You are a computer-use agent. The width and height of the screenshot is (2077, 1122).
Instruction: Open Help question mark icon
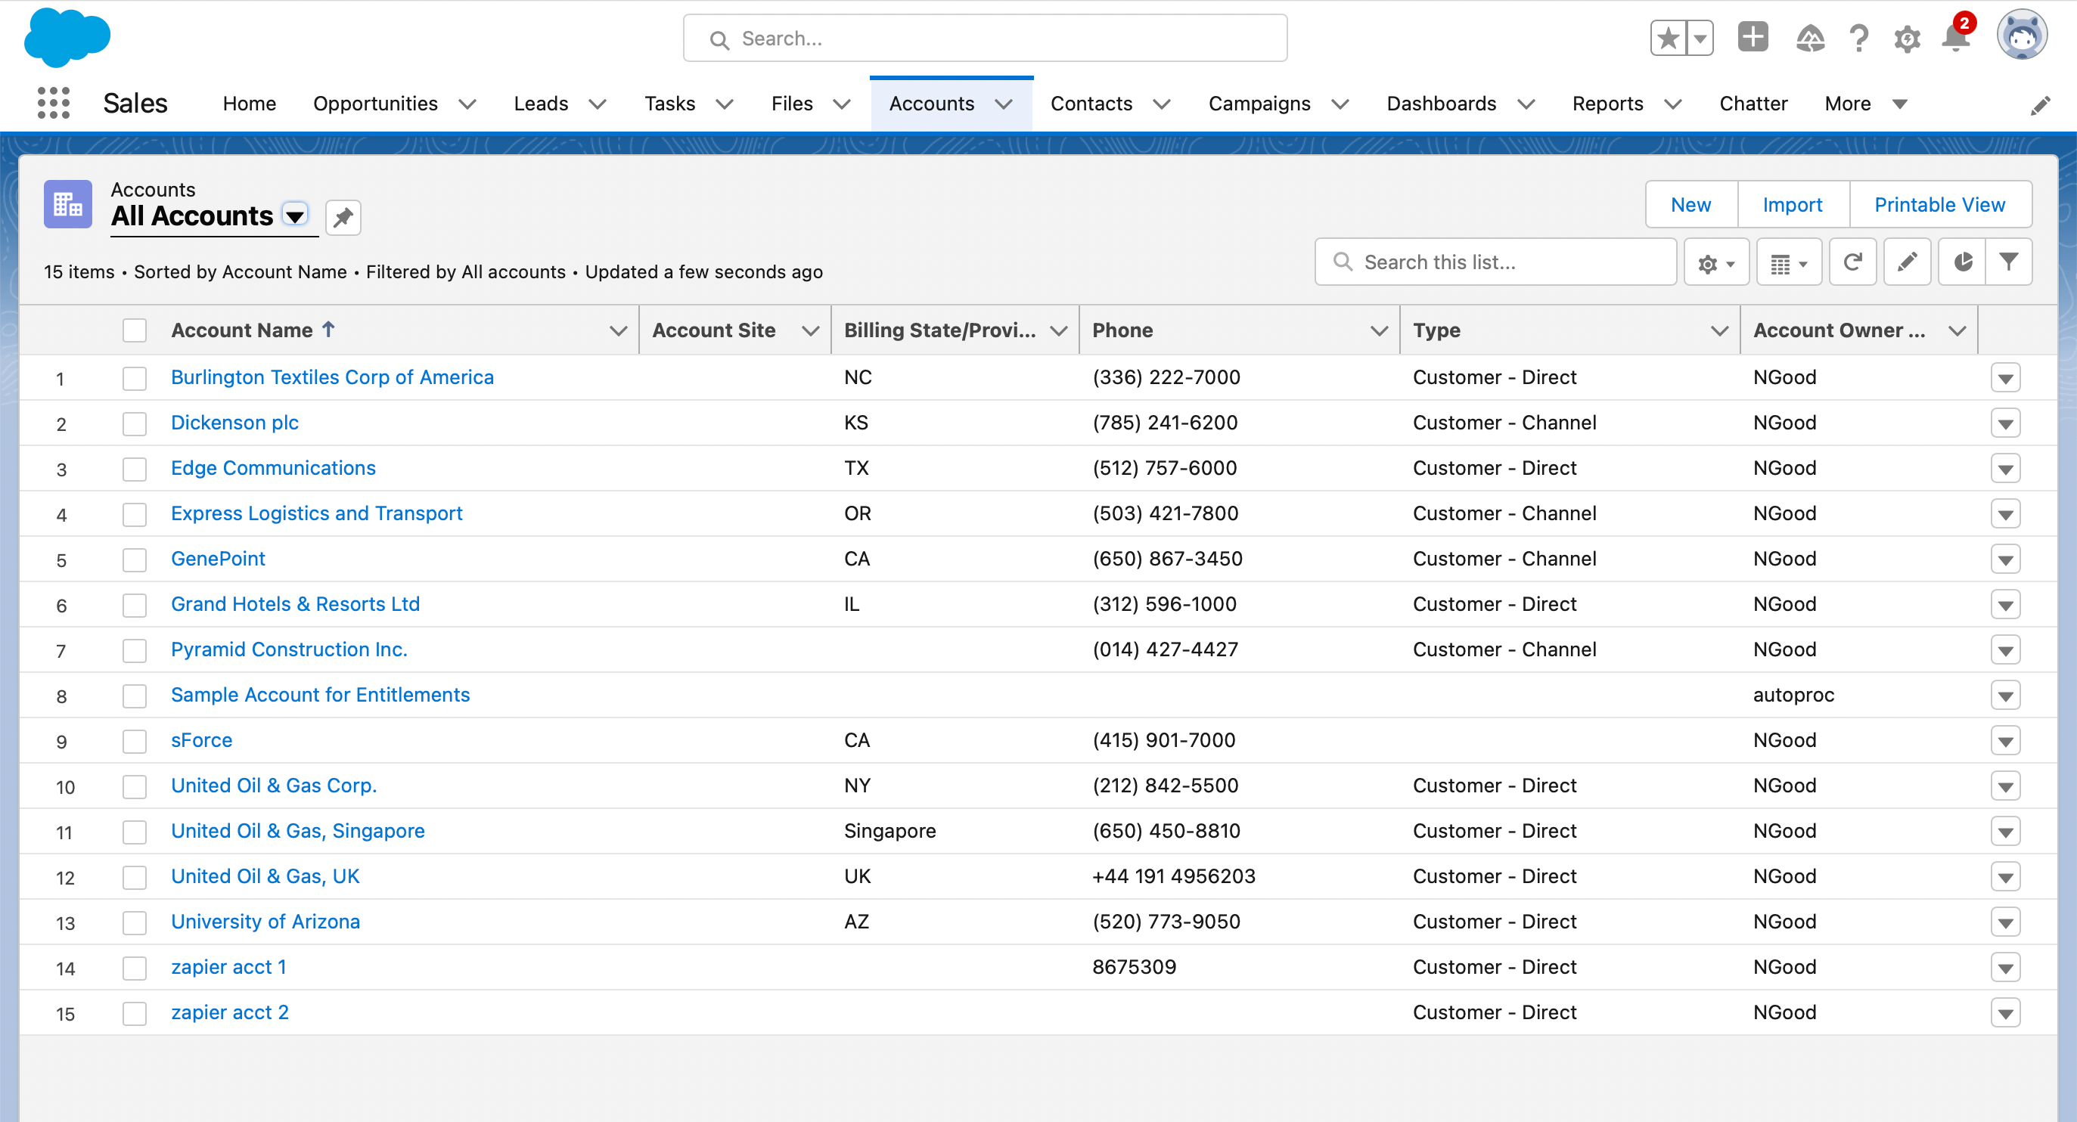pos(1859,38)
